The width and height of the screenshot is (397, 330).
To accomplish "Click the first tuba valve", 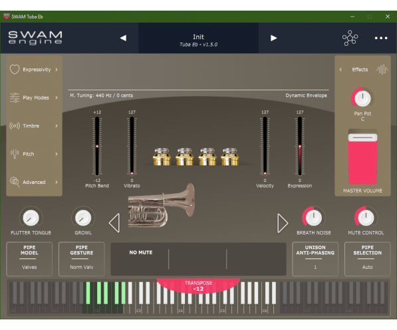I will tap(162, 157).
